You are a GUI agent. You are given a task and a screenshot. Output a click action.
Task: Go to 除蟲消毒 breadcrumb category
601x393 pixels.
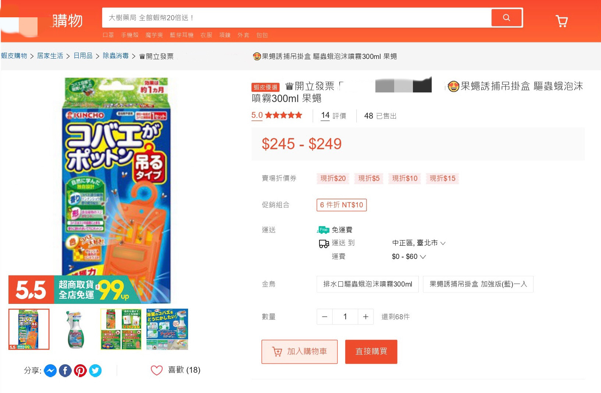116,56
